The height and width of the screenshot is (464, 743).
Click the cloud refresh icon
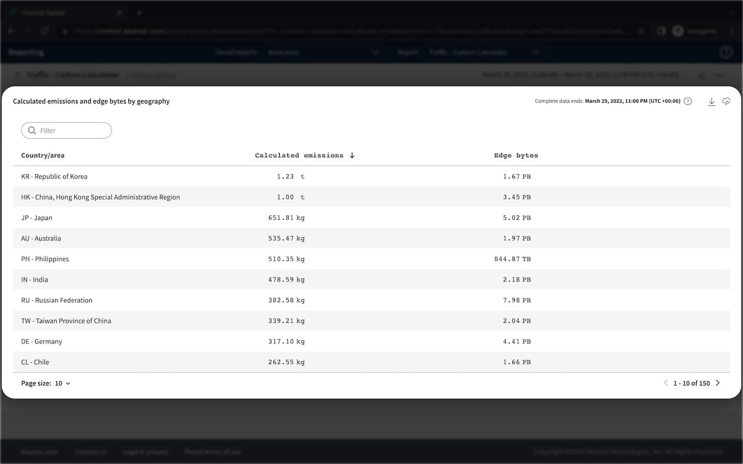(x=726, y=102)
